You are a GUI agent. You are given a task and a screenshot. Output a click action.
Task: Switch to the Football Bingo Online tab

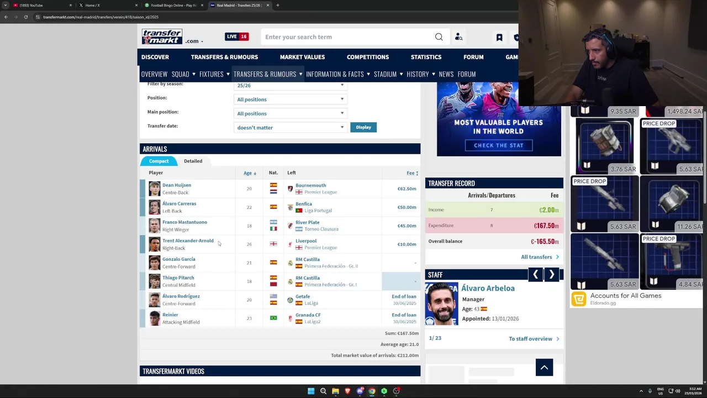pos(174,5)
